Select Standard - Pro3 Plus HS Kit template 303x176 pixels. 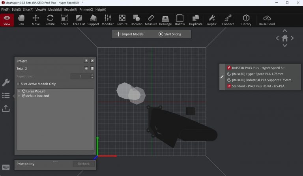coord(258,86)
